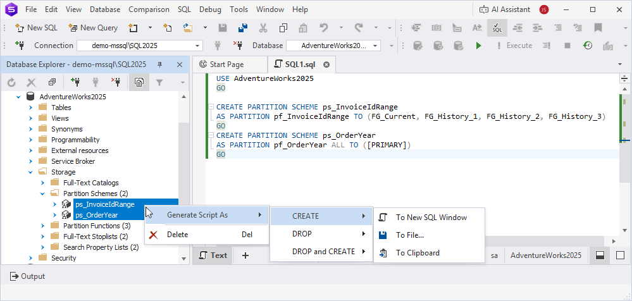Click the Open file folder icon
This screenshot has width=632, height=301.
click(188, 28)
